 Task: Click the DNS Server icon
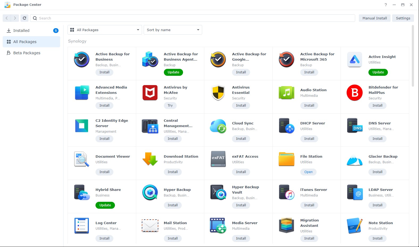pyautogui.click(x=355, y=126)
